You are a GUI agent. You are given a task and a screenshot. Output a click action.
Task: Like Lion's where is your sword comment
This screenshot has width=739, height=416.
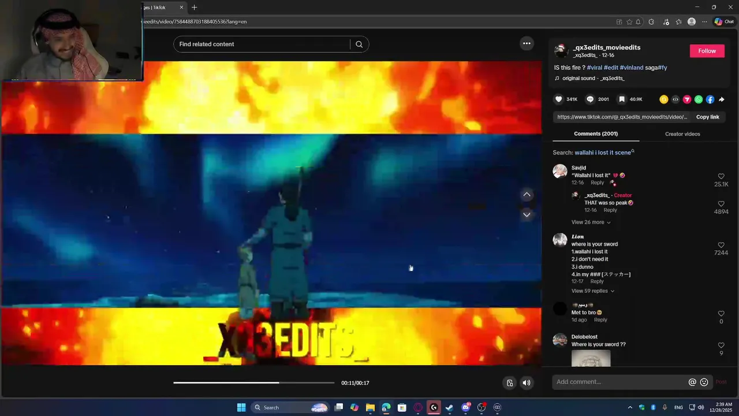[721, 245]
